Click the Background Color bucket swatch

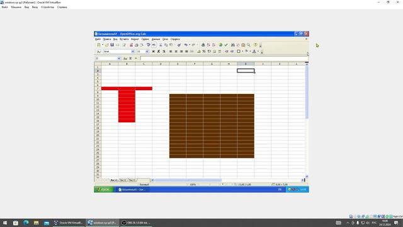click(246, 52)
